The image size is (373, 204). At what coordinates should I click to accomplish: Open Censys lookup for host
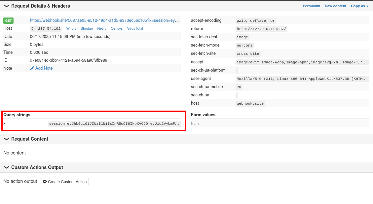click(x=117, y=29)
